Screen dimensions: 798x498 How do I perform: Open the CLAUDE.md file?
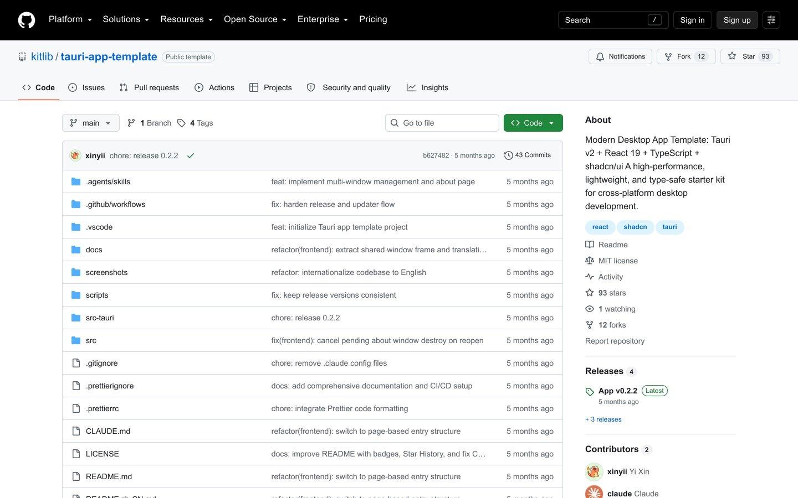[108, 431]
